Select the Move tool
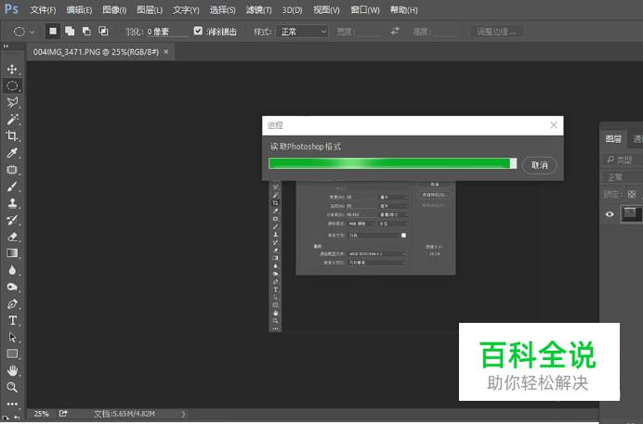The width and height of the screenshot is (643, 424). [12, 70]
